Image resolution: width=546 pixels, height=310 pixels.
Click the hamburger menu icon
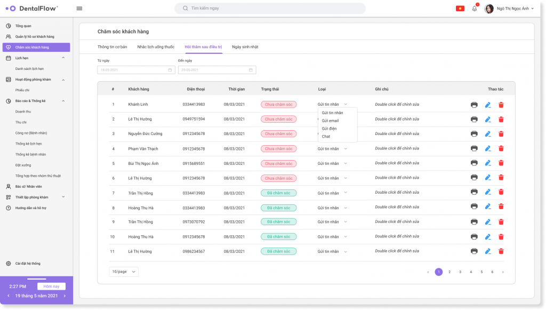(x=79, y=9)
